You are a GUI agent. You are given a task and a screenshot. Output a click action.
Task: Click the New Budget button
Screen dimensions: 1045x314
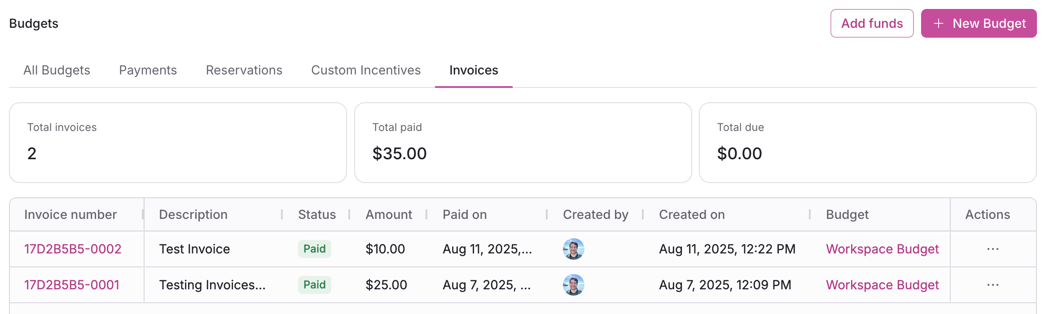(x=979, y=23)
